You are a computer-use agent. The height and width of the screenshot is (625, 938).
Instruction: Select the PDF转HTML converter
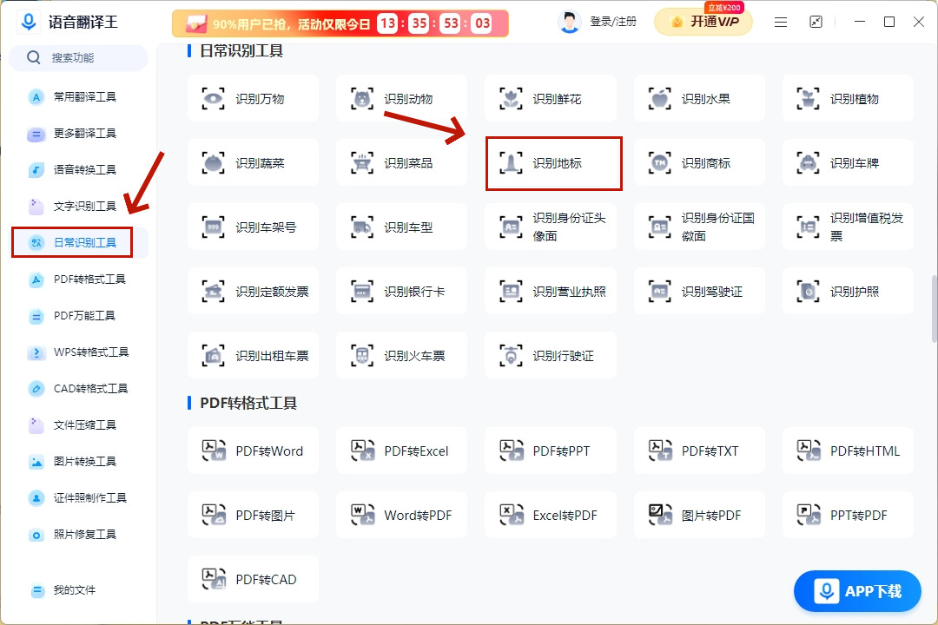click(x=848, y=451)
